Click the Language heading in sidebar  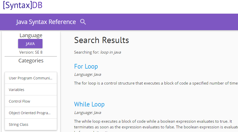coord(31,36)
